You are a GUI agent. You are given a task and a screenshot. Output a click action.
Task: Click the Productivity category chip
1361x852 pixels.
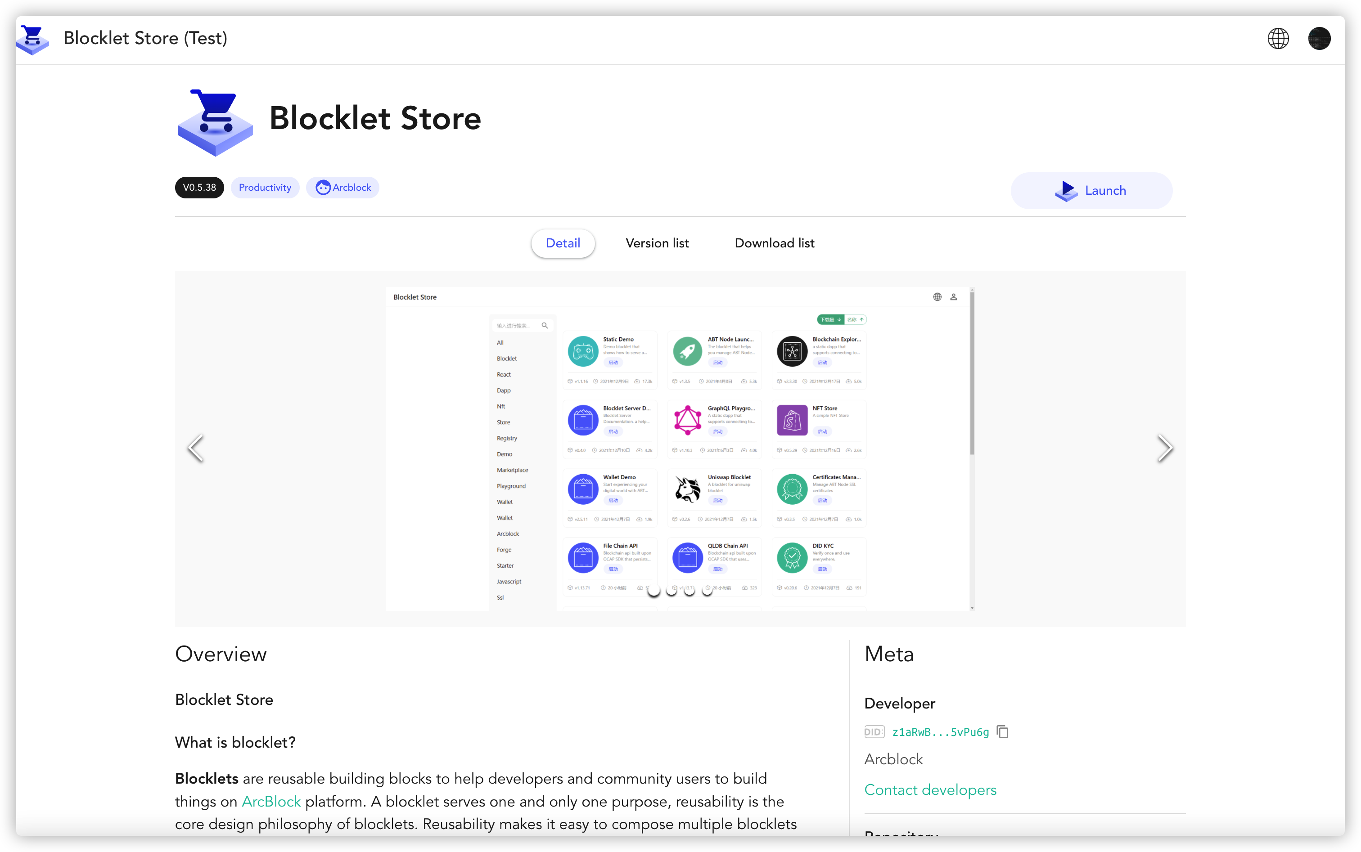pos(265,187)
